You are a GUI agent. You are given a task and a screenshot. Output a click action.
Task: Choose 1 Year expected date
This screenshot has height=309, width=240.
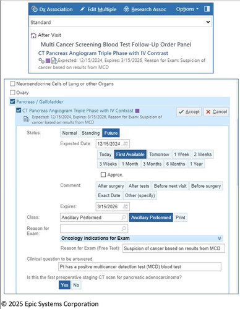click(196, 164)
